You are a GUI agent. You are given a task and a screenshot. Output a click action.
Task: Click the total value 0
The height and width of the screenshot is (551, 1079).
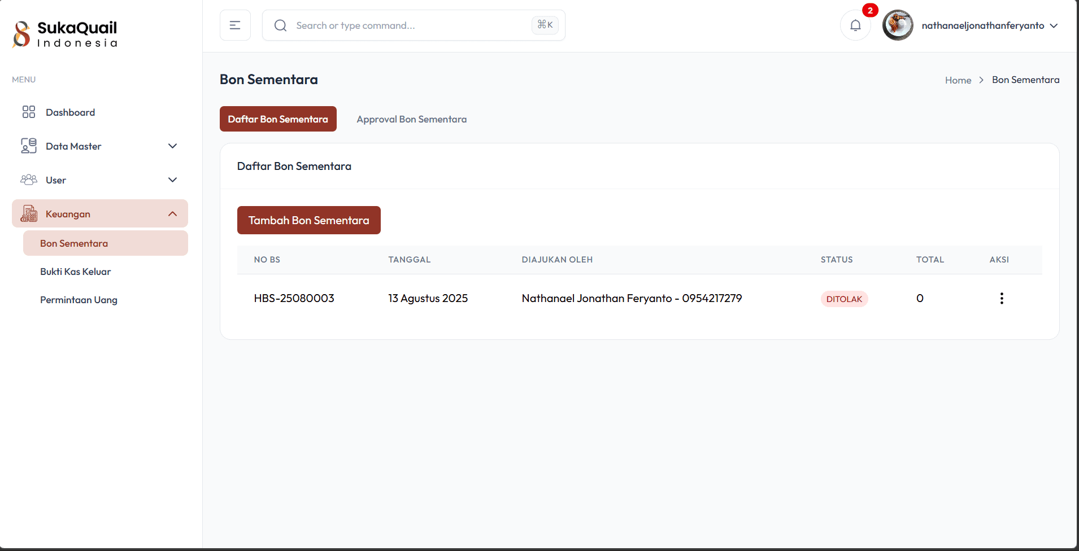[920, 298]
